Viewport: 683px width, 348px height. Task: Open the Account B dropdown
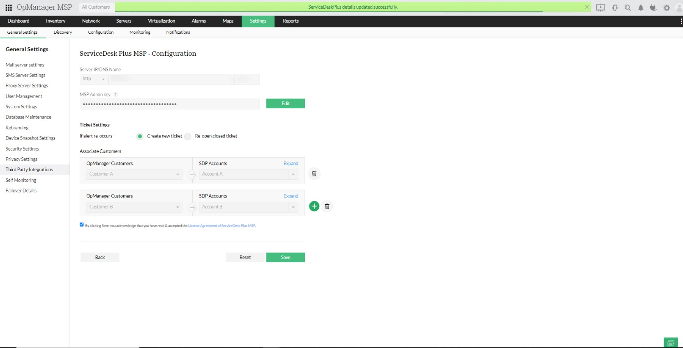248,207
